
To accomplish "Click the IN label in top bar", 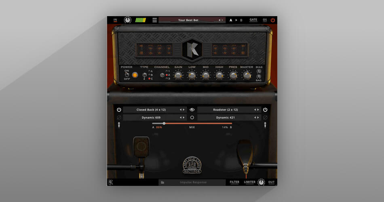I will coord(115,20).
